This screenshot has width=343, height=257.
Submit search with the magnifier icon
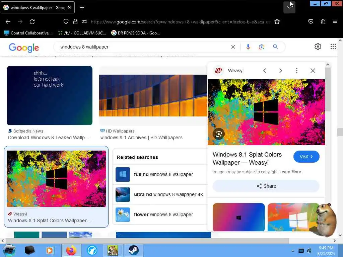pyautogui.click(x=275, y=47)
